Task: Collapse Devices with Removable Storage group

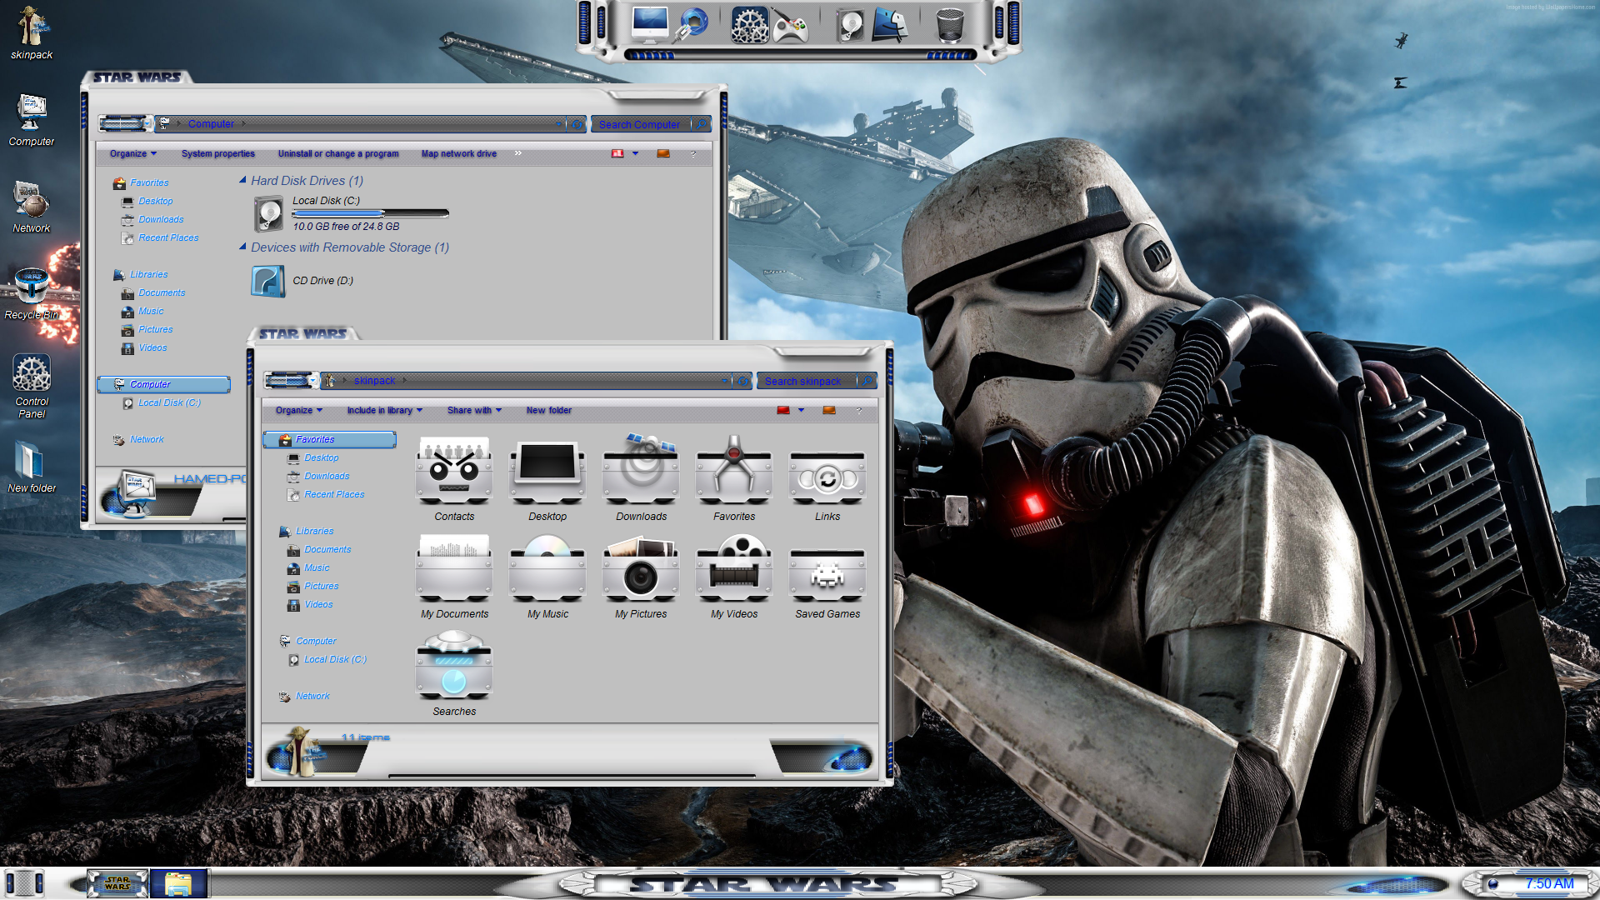Action: tap(242, 247)
